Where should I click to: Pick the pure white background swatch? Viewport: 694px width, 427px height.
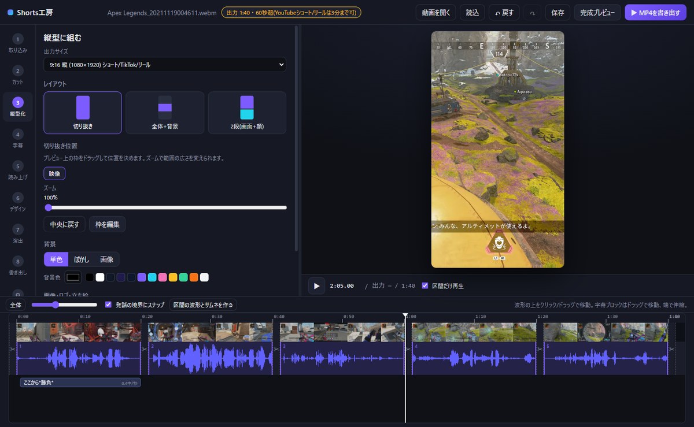(x=100, y=277)
